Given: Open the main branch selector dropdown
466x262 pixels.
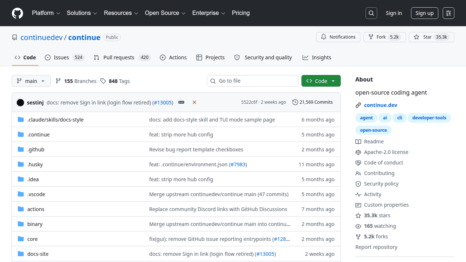Looking at the screenshot, I should [31, 81].
